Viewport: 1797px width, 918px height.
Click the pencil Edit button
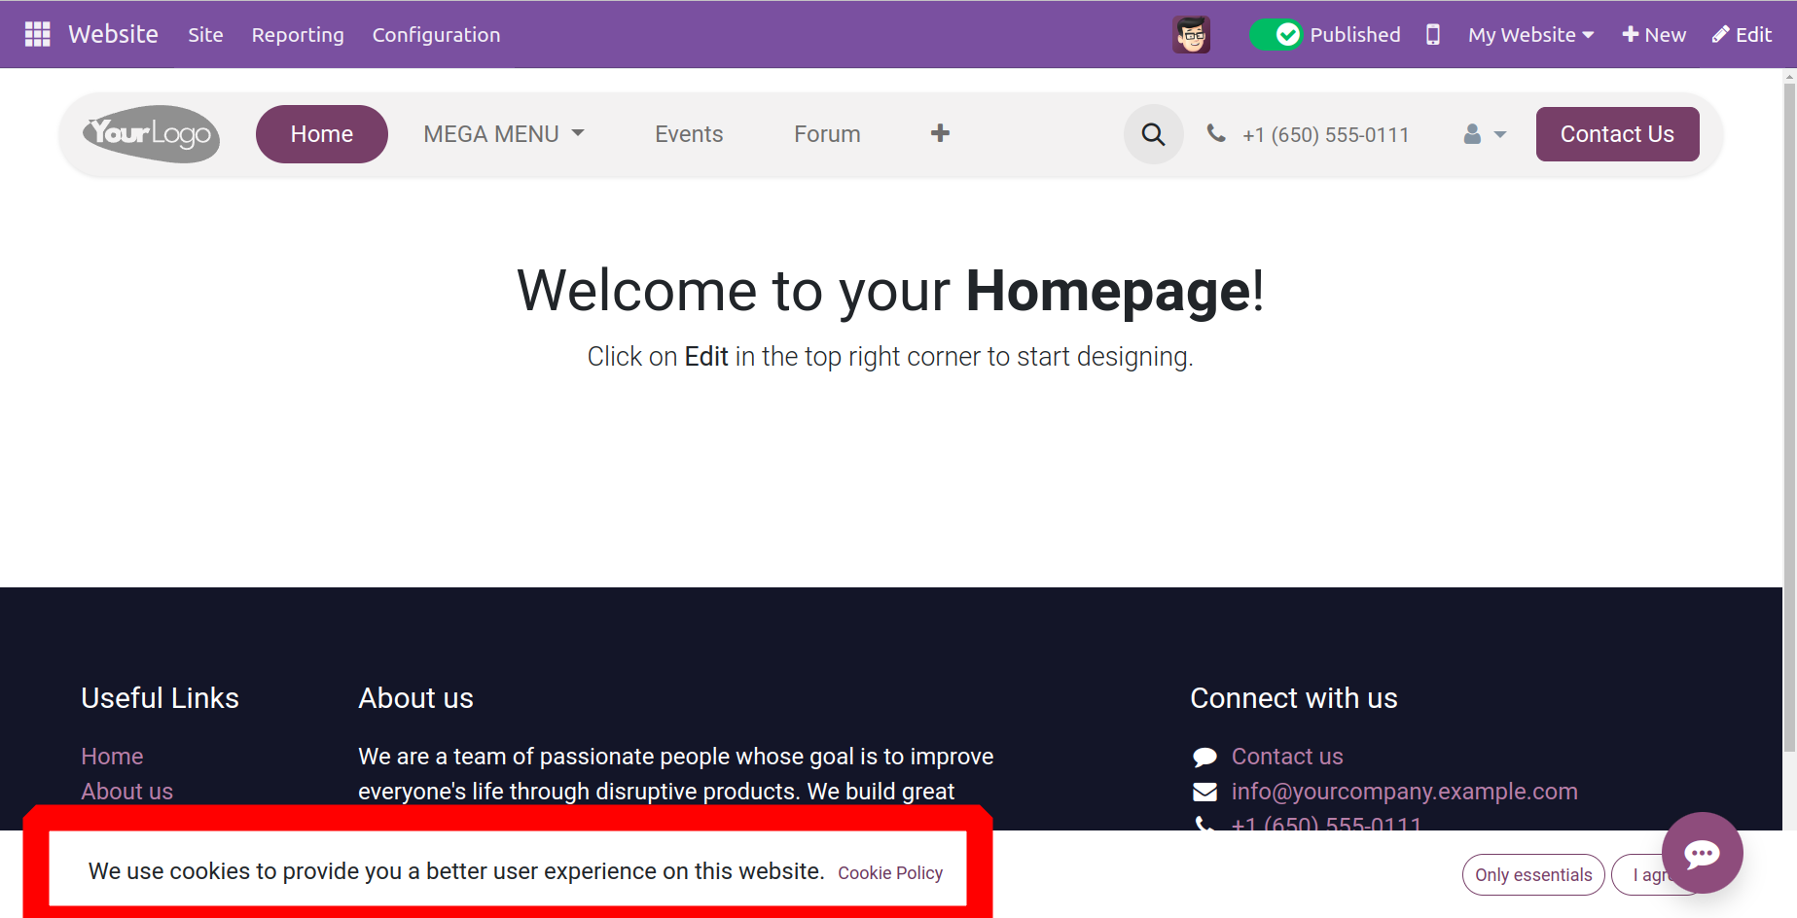tap(1742, 35)
